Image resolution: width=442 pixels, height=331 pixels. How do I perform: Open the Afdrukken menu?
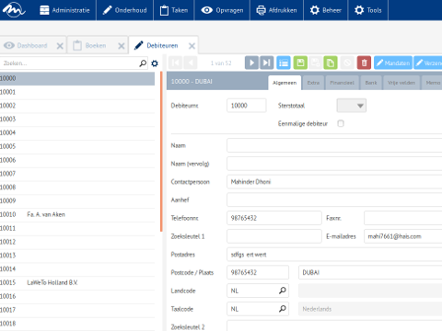tap(276, 10)
